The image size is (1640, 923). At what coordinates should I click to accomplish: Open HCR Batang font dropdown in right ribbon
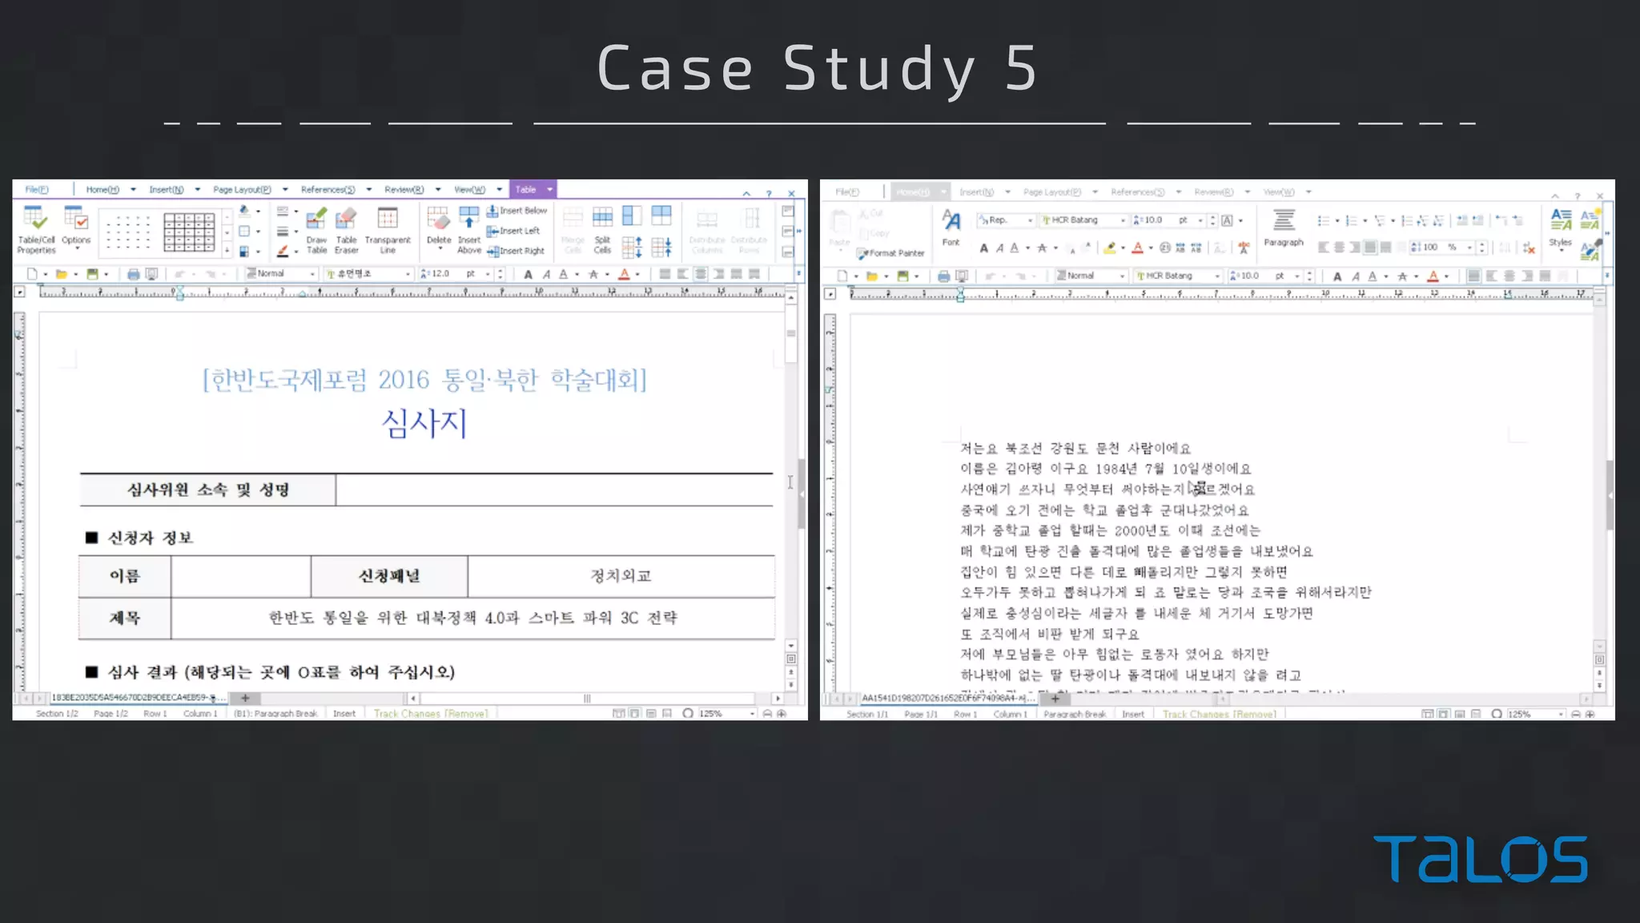(x=1083, y=220)
